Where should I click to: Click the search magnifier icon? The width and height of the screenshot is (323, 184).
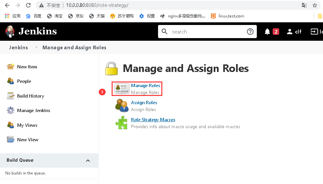coord(164,32)
